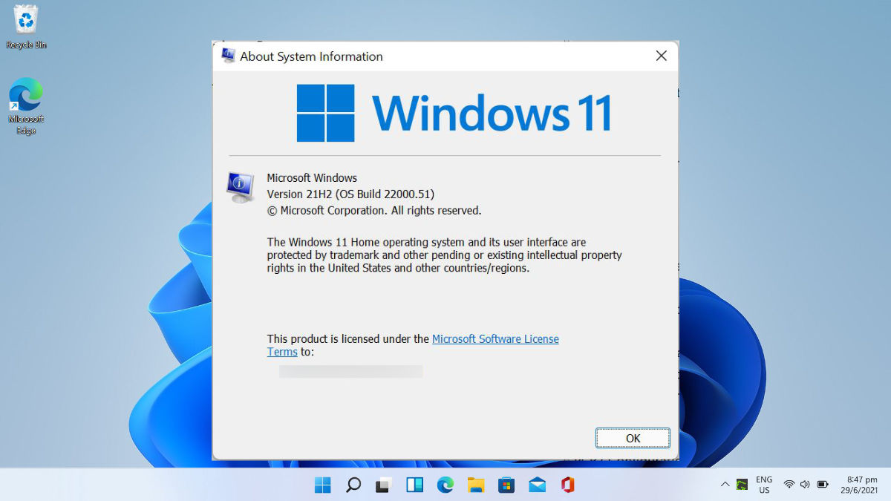Viewport: 891px width, 501px height.
Task: Launch the Mail app
Action: 537,485
